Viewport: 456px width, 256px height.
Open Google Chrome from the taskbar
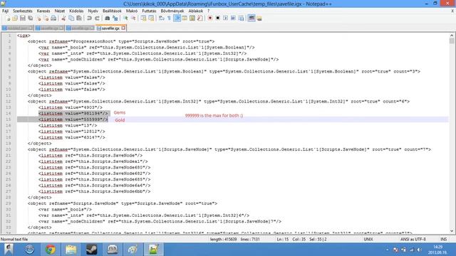(51, 250)
